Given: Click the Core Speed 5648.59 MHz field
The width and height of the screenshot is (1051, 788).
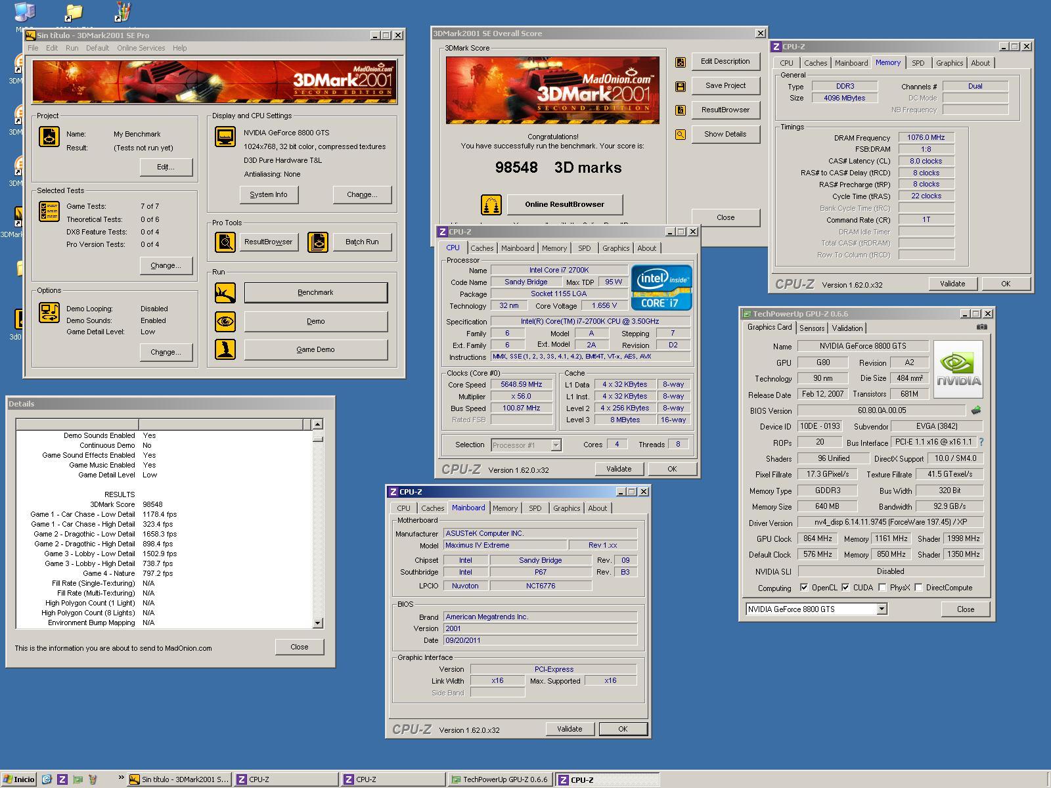Looking at the screenshot, I should coord(522,385).
